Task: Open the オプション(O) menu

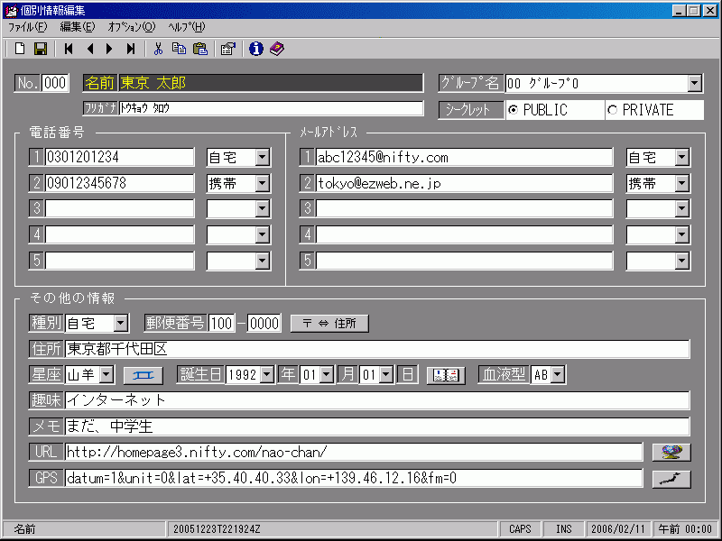Action: 132,27
